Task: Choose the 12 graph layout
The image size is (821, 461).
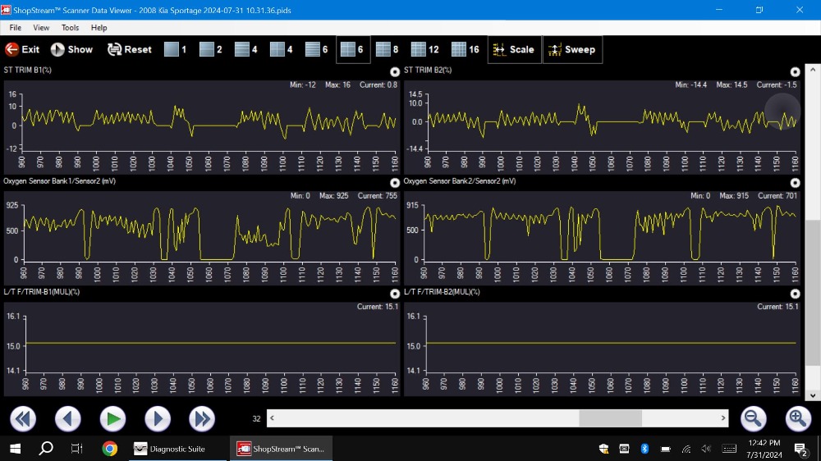Action: (424, 49)
